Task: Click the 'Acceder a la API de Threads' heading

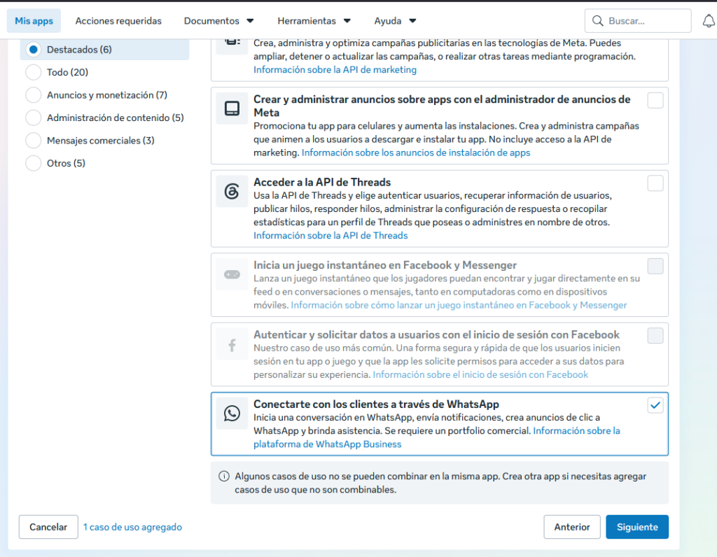Action: point(322,183)
